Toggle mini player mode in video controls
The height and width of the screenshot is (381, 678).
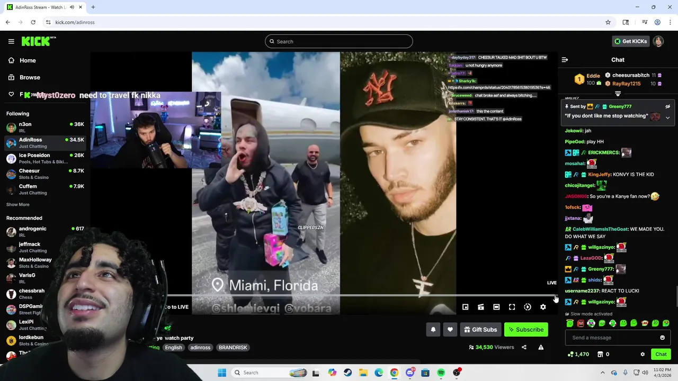[465, 307]
